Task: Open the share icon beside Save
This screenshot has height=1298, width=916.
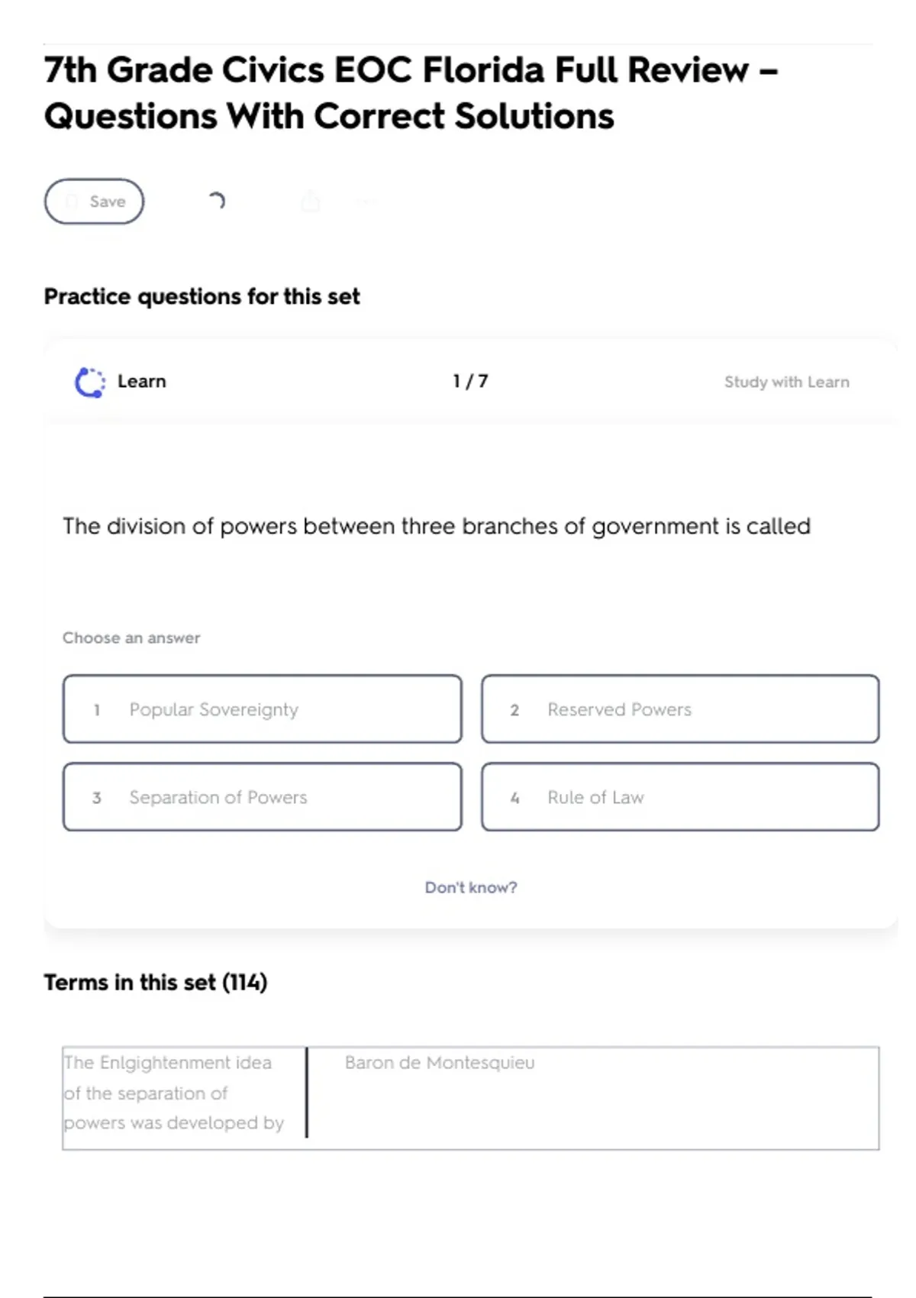Action: pos(310,202)
